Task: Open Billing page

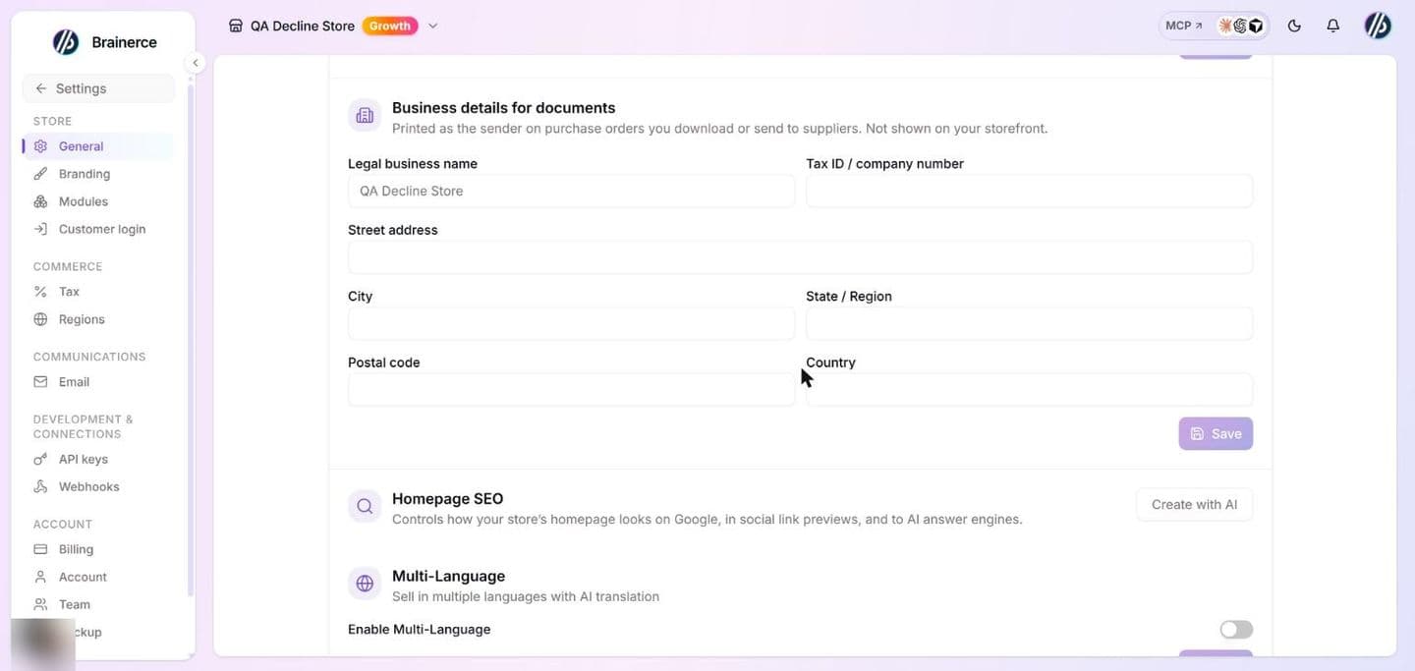Action: pos(98,549)
